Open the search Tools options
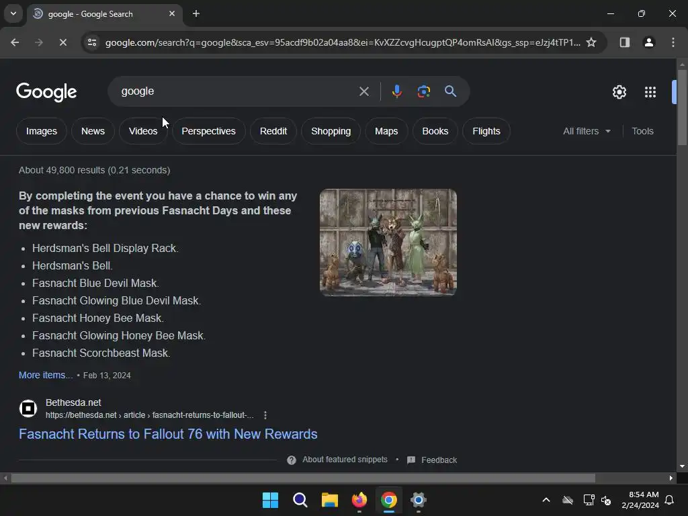 642,131
